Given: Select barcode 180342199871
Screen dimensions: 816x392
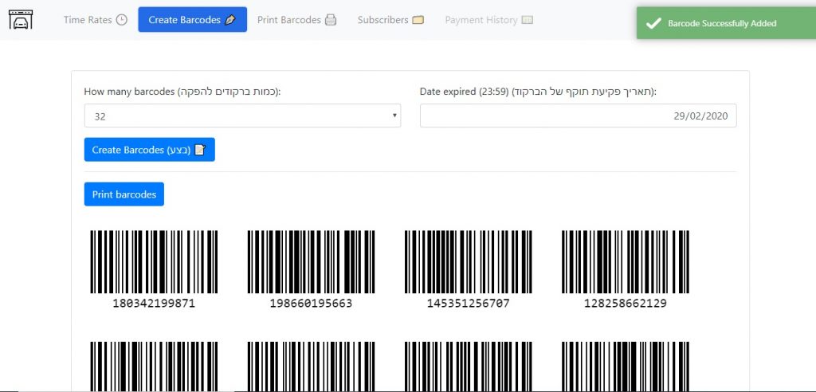Looking at the screenshot, I should [x=154, y=263].
